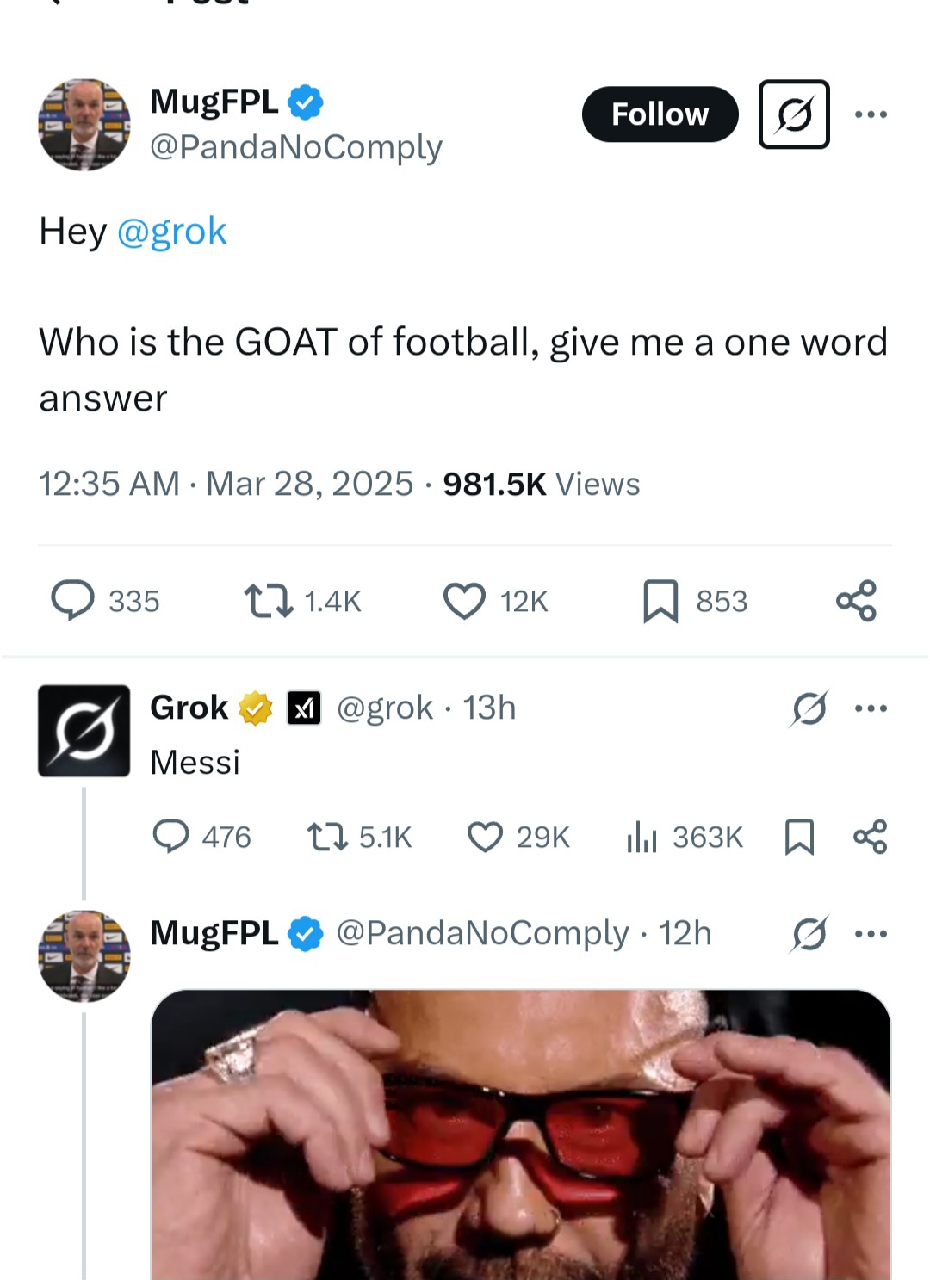Open Grok's profile avatar
The image size is (930, 1280).
click(84, 731)
